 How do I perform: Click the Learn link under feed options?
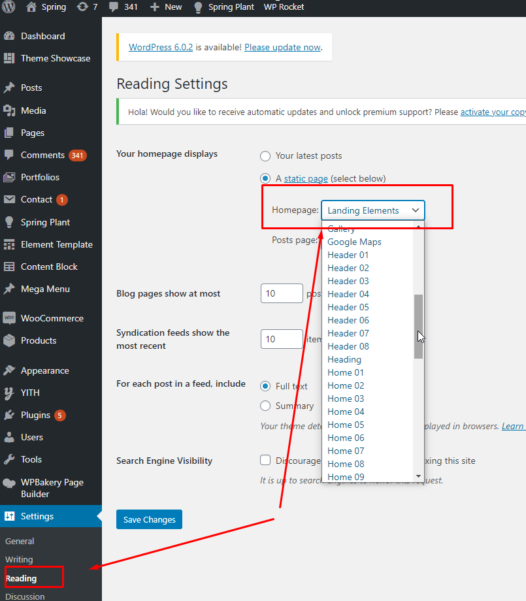[x=512, y=426]
